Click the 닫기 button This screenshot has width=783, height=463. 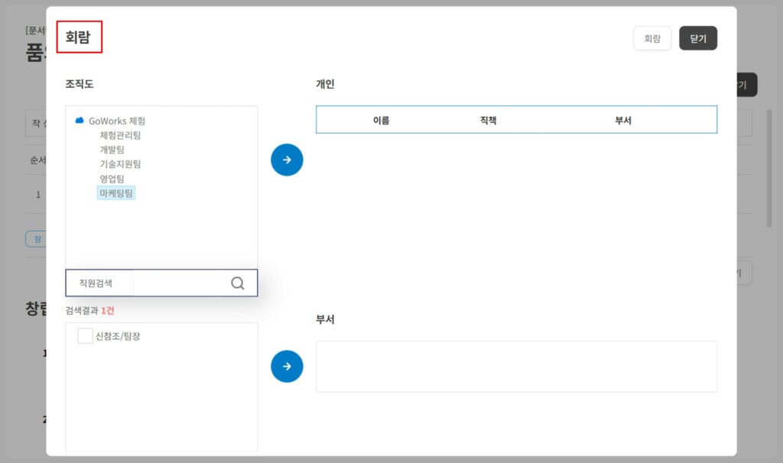coord(698,38)
